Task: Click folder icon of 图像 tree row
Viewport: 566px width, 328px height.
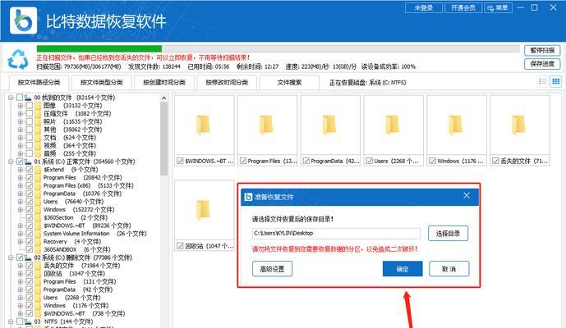Action: pos(38,106)
